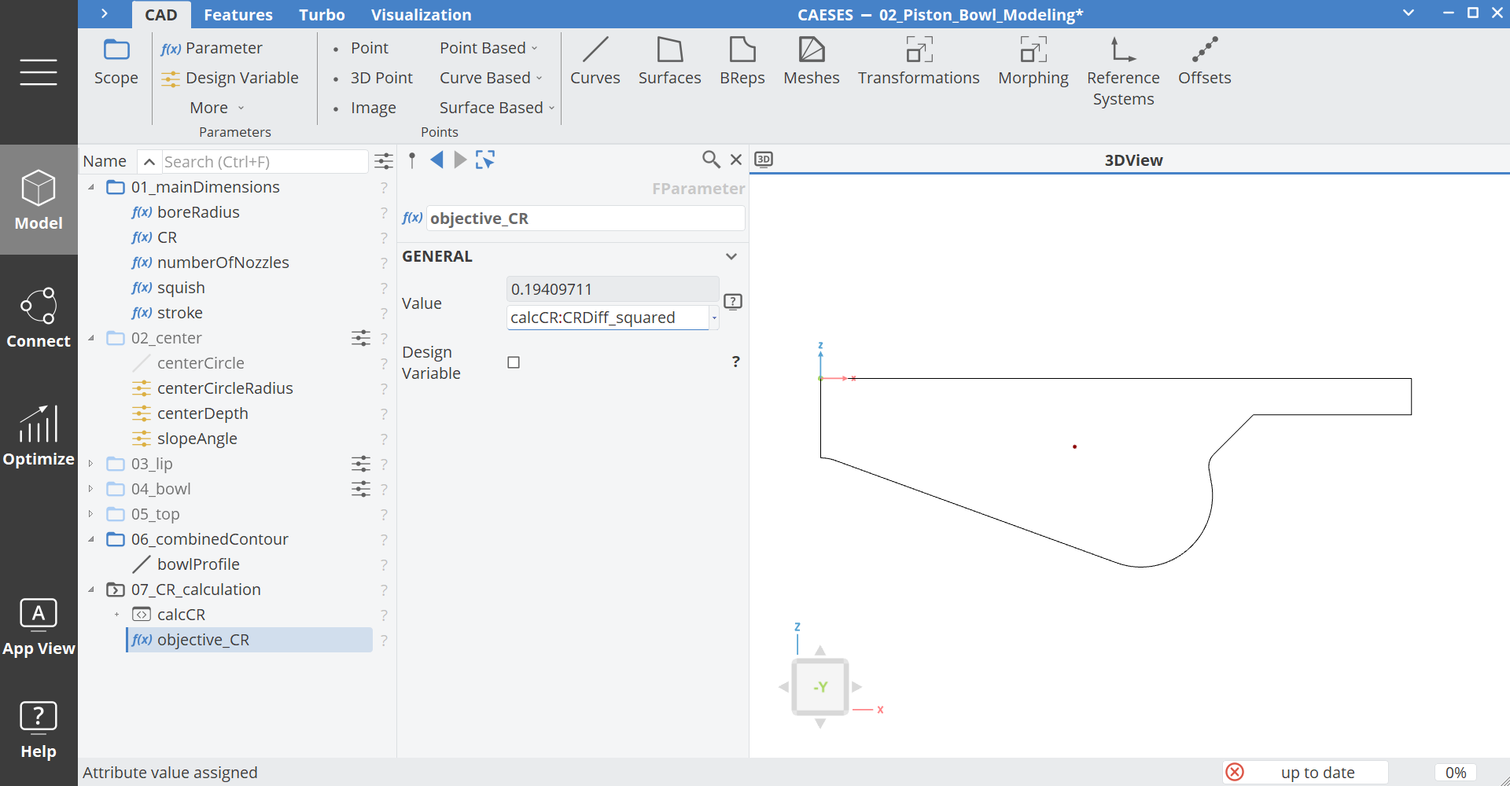The height and width of the screenshot is (786, 1510).
Task: Expand the 04_bowl folder
Action: pyautogui.click(x=91, y=489)
